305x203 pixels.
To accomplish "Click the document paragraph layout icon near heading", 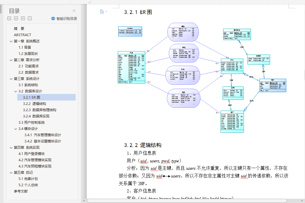I will pos(102,12).
